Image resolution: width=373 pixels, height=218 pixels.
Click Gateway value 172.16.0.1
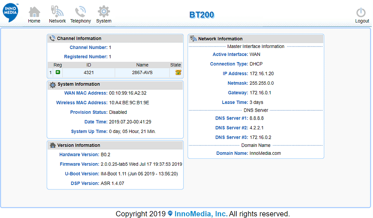pyautogui.click(x=260, y=93)
